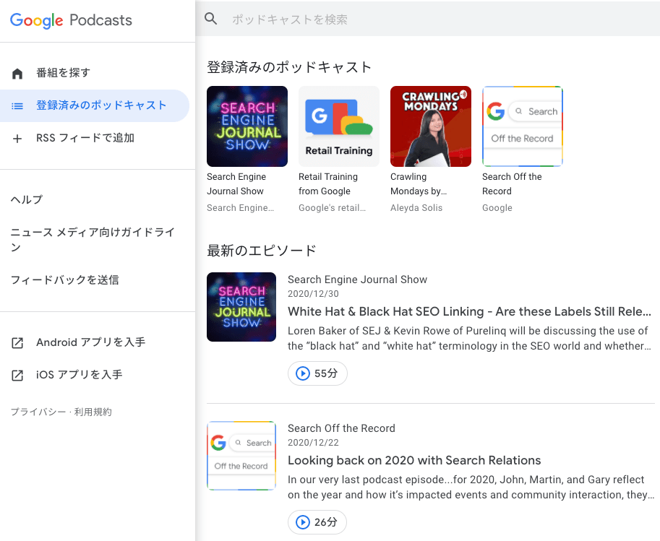The height and width of the screenshot is (541, 660).
Task: Open Android アプリを入手 link
Action: coord(90,342)
